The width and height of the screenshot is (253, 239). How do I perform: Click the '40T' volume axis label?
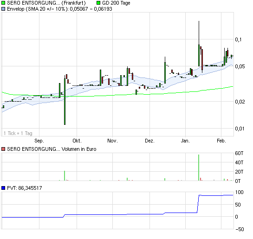(x=239, y=162)
